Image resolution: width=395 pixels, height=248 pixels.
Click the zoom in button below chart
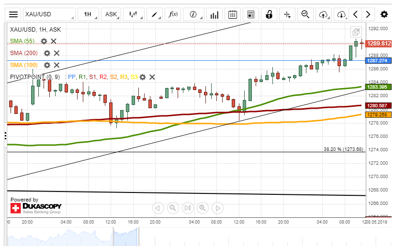(x=203, y=208)
